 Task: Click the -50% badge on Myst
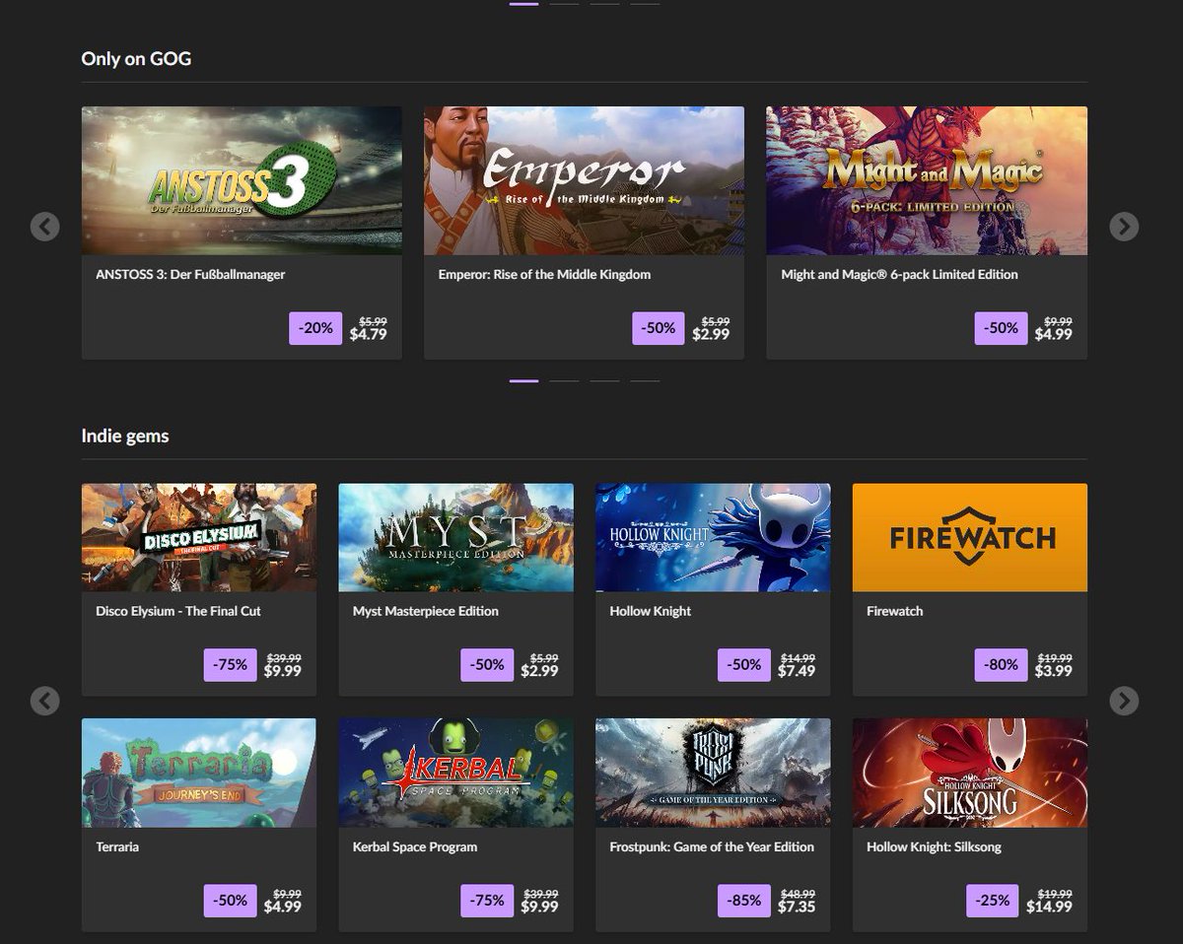coord(487,665)
